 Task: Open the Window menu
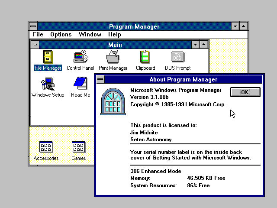tap(90, 35)
